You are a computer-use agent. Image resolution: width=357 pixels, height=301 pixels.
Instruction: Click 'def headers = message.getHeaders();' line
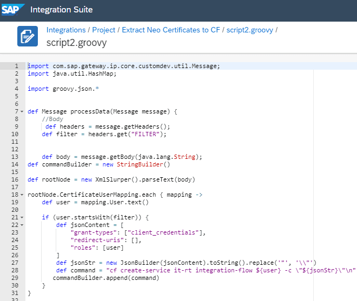[x=108, y=126]
